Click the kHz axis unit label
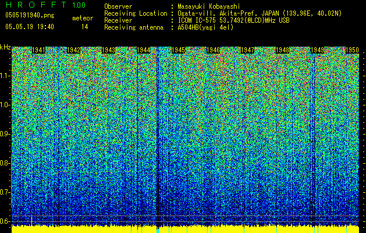Viewport: 366px width, 233px height. [5, 47]
